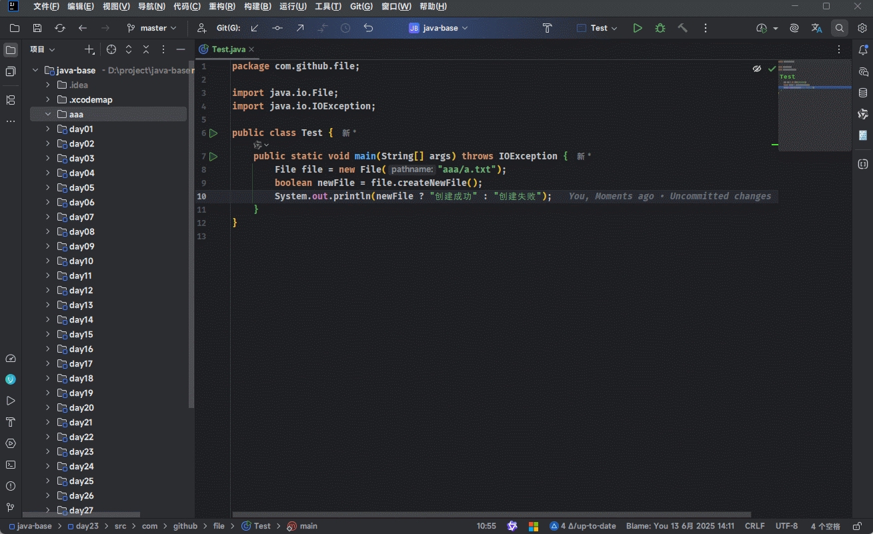Open the 重构(R) menu
The image size is (873, 534).
tap(221, 7)
